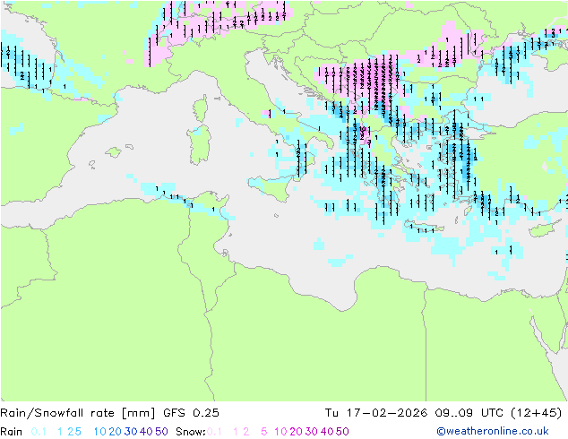Pick the Snow 0.1 legend color value
Viewport: 568px width, 439px height.
pos(214,432)
